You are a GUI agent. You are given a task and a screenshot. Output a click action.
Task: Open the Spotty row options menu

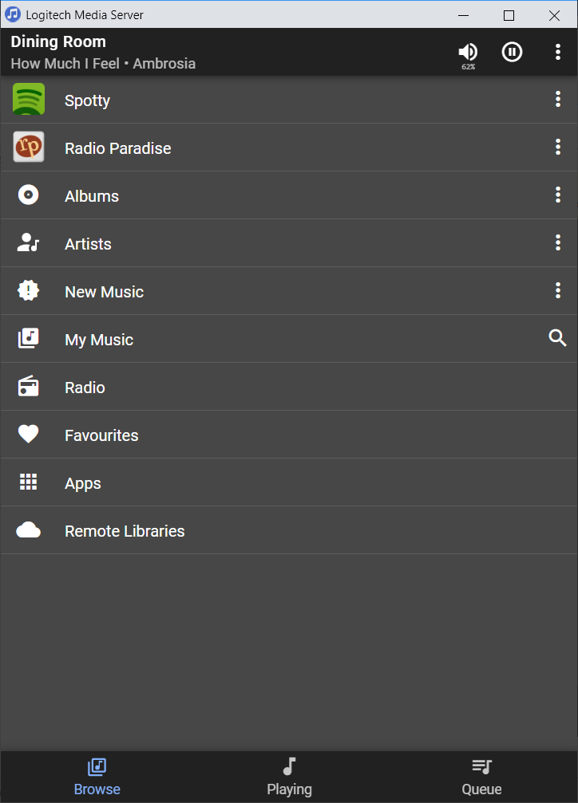[x=558, y=100]
